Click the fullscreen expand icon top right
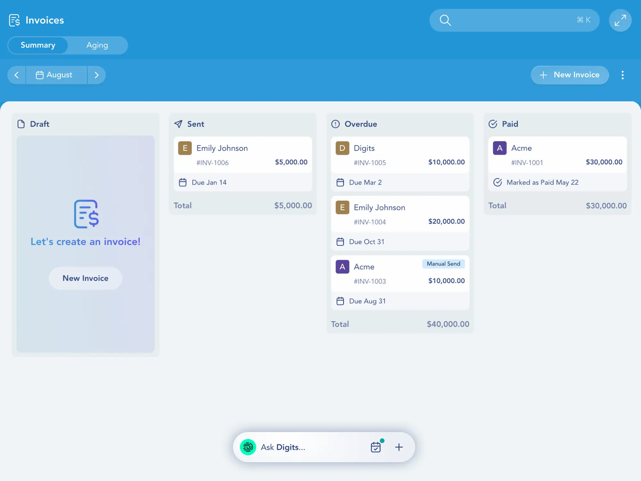The width and height of the screenshot is (641, 481). (620, 20)
